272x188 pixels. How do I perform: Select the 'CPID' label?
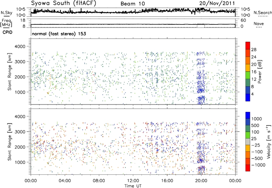pos(7,32)
